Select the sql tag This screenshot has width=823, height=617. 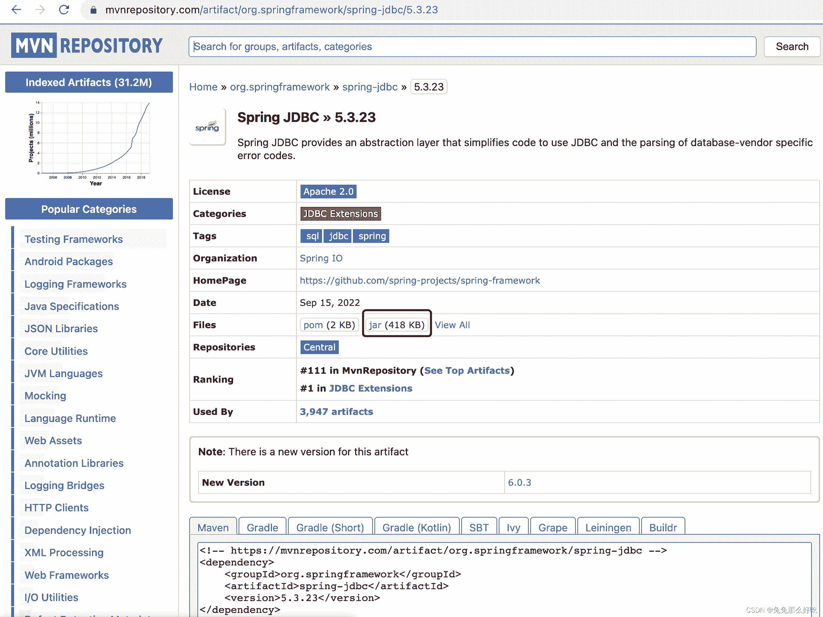click(x=312, y=236)
